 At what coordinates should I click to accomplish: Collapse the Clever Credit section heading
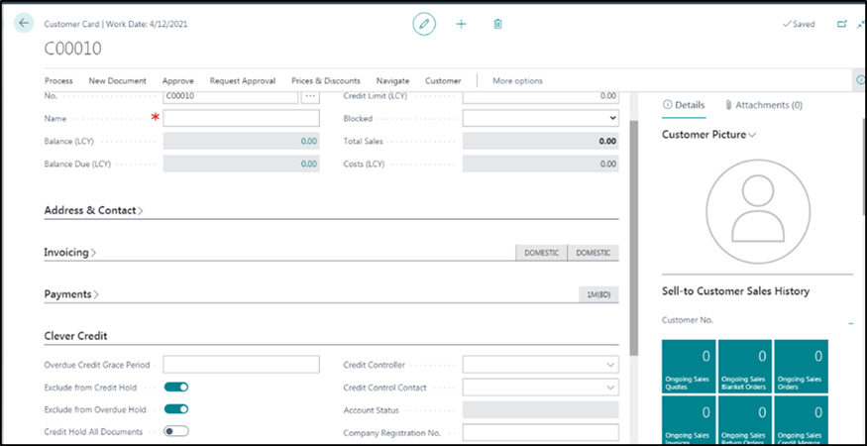coord(75,336)
